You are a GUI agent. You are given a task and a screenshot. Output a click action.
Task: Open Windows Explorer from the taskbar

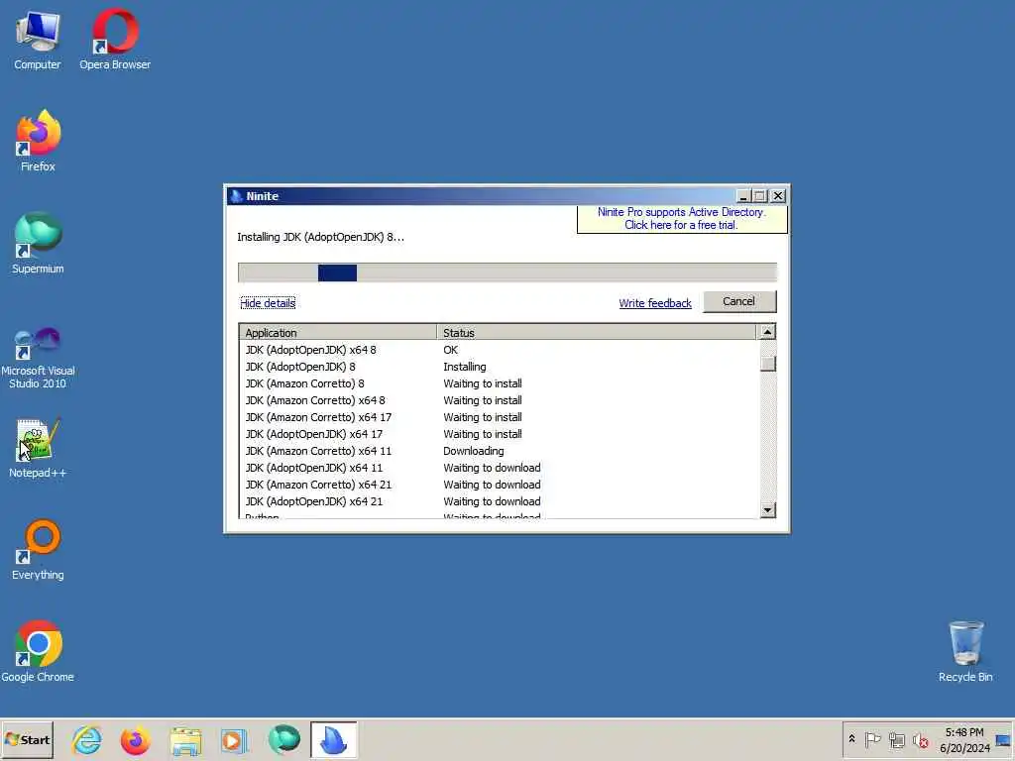tap(185, 739)
